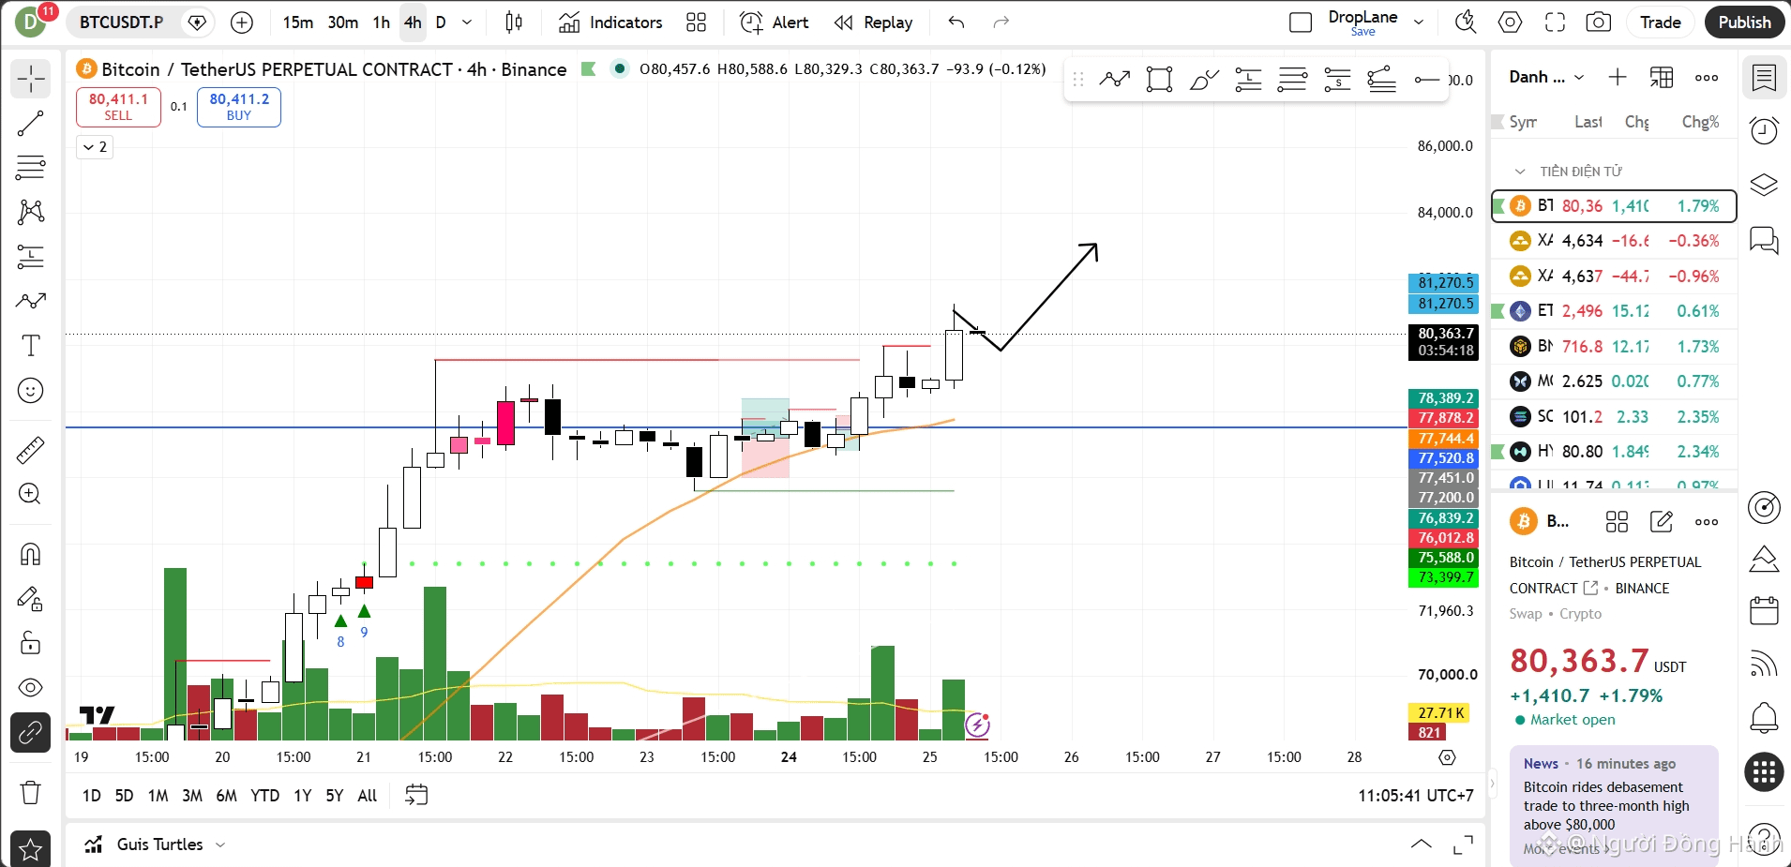Screen dimensions: 1791x867
Task: Click the drawings link chain icon
Action: tap(31, 732)
